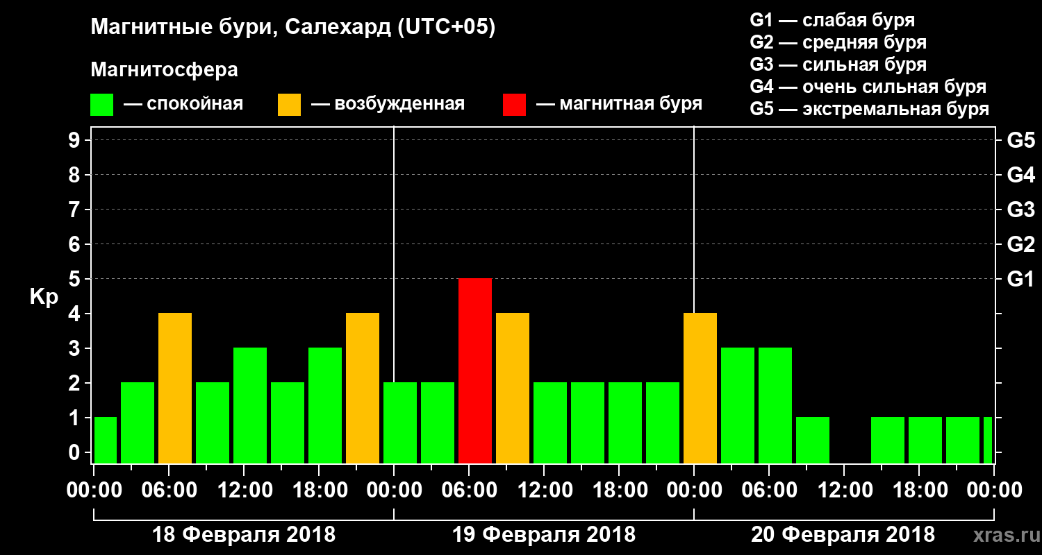The width and height of the screenshot is (1042, 555).
Task: Select the orange bar just before midnight ending 18 February
Action: click(x=363, y=388)
